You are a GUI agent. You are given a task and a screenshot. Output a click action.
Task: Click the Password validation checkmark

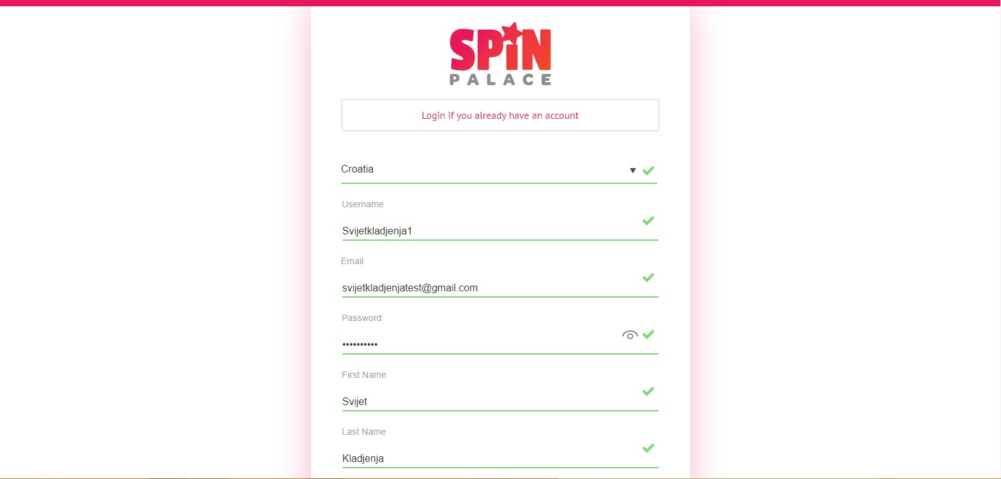648,334
